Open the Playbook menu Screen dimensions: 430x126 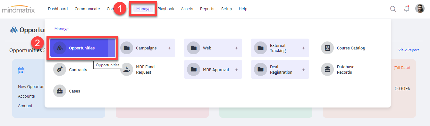(x=166, y=9)
